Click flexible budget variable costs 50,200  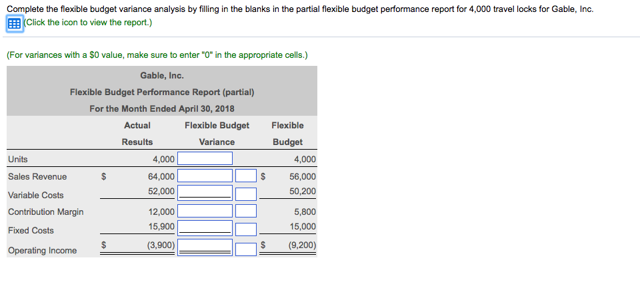[303, 191]
